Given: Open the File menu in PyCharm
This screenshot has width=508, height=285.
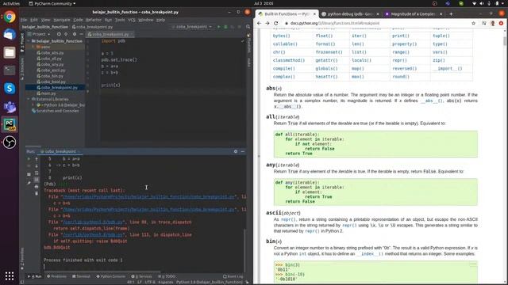Looking at the screenshot, I should (24, 20).
